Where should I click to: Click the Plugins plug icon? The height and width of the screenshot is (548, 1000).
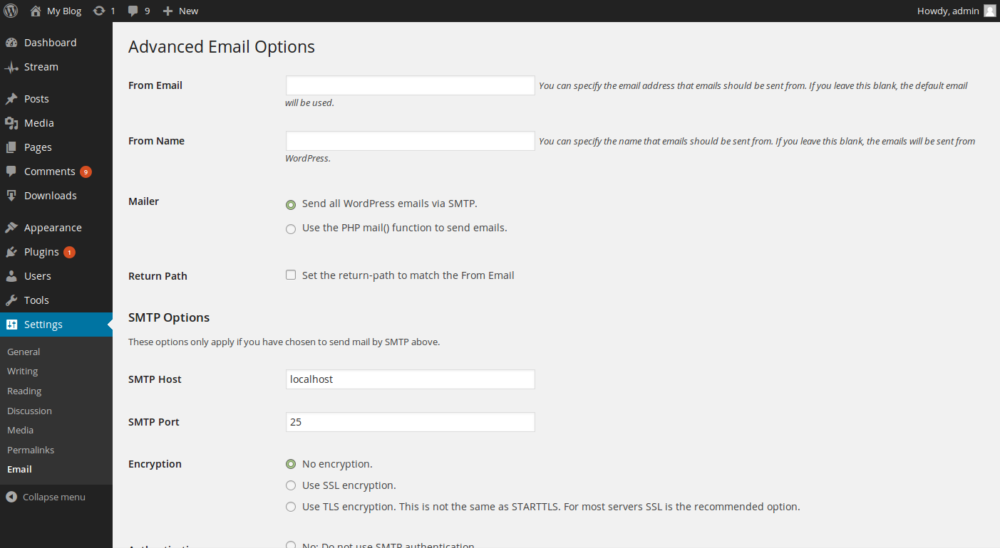(11, 252)
